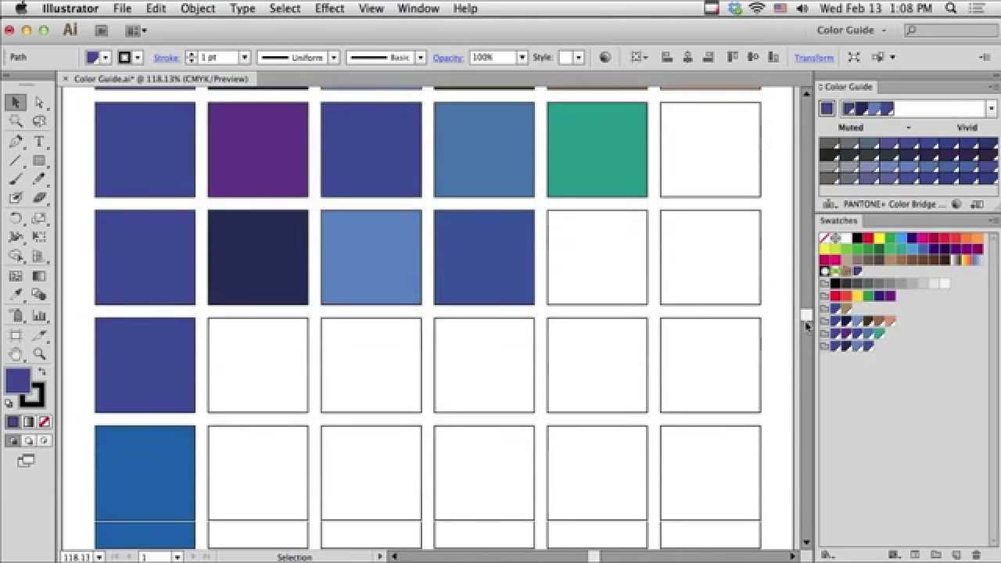Select the Scale tool
Screen dimensions: 1001x563
tap(39, 218)
